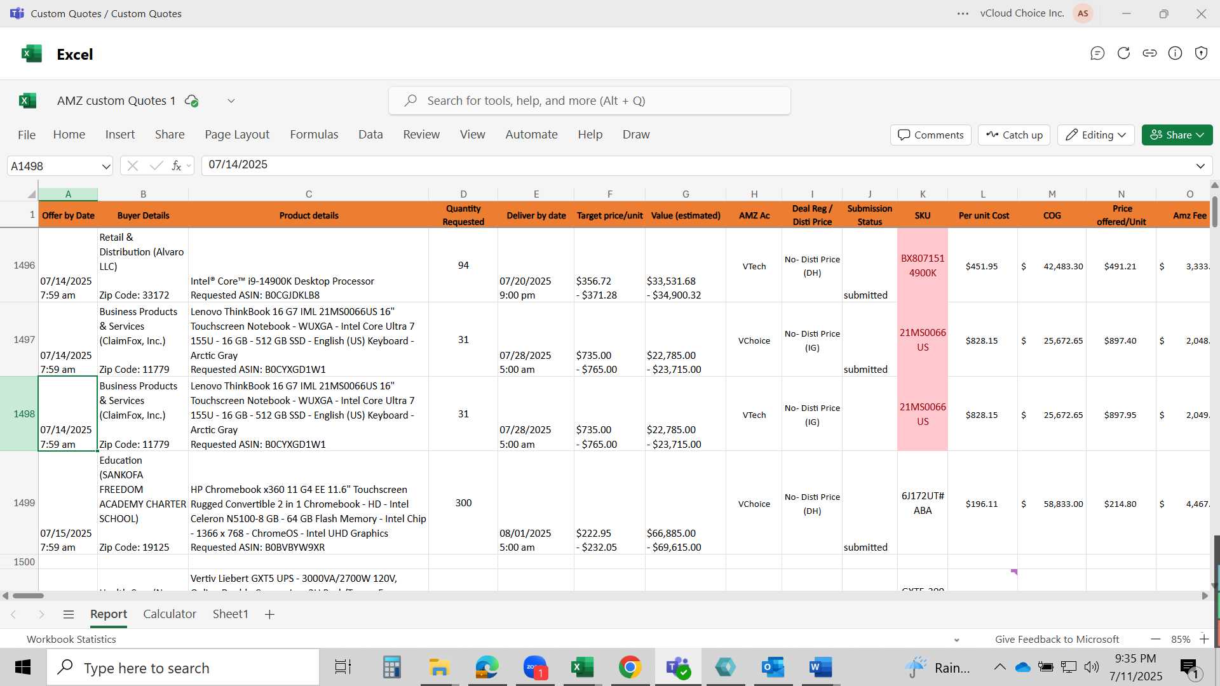1220x686 pixels.
Task: Click the select all corner triangle
Action: [31, 194]
